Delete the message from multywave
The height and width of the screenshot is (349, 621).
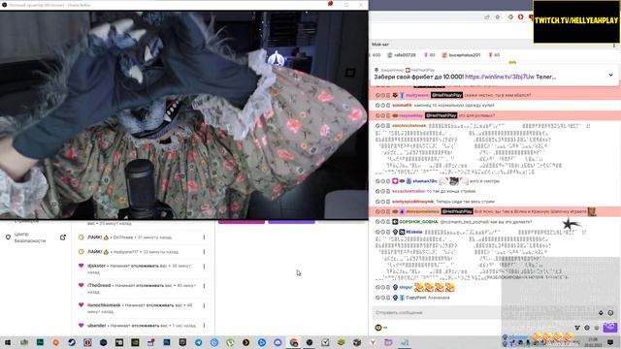(388, 95)
